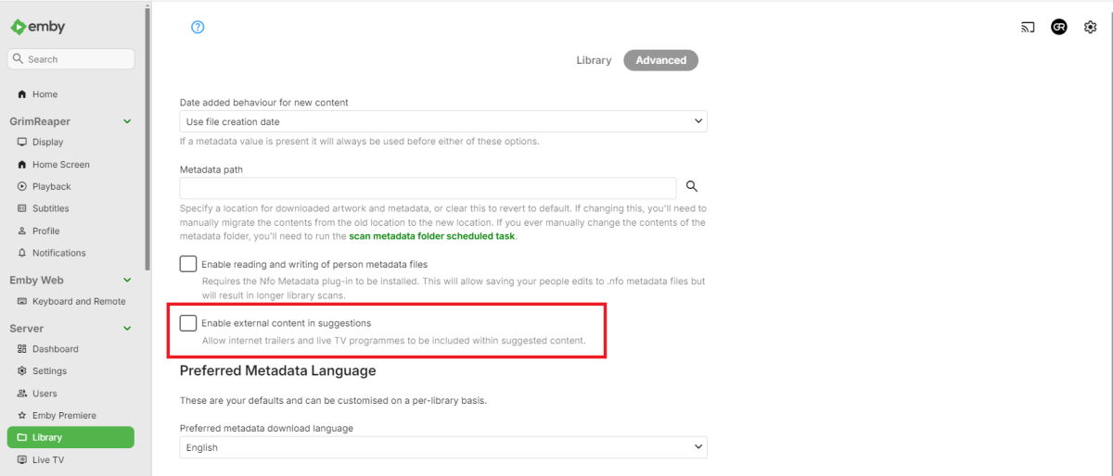Collapse the GrimReaper sidebar section

127,121
